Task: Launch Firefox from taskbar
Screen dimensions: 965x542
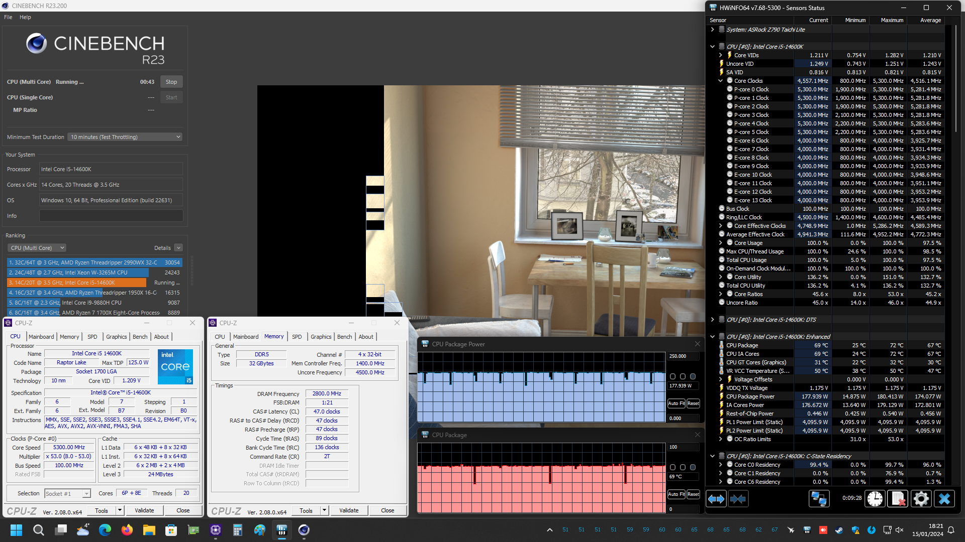Action: pyautogui.click(x=127, y=530)
